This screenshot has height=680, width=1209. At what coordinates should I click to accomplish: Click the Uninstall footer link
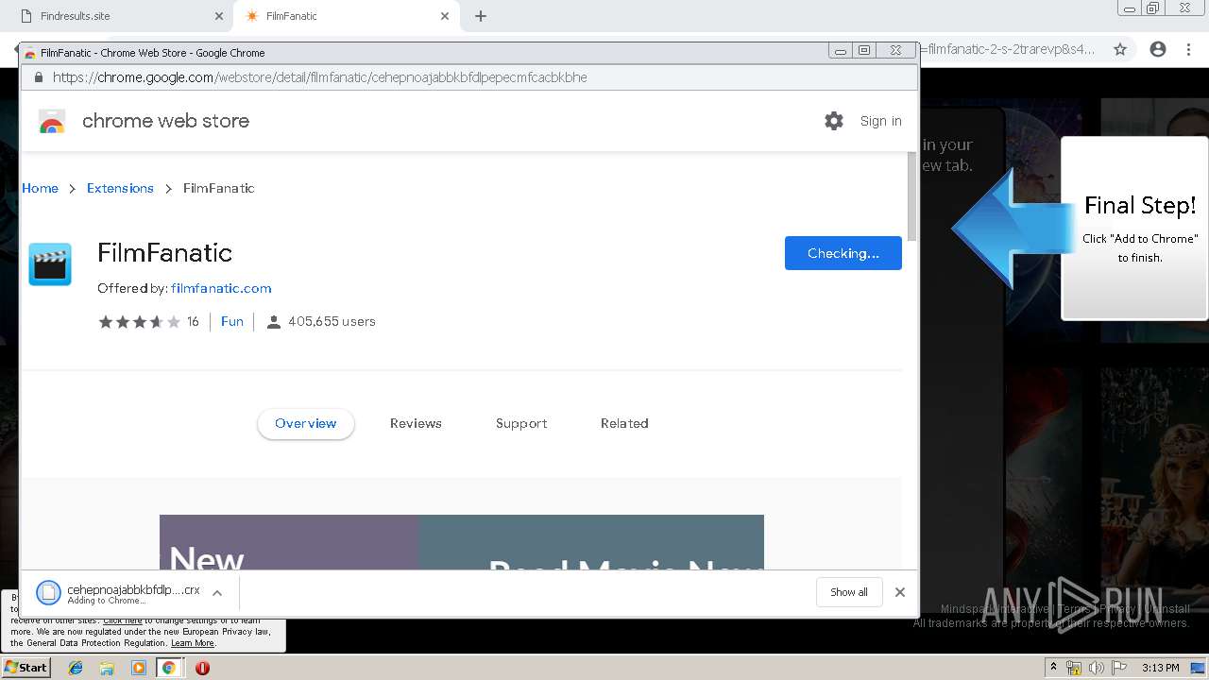1166,609
